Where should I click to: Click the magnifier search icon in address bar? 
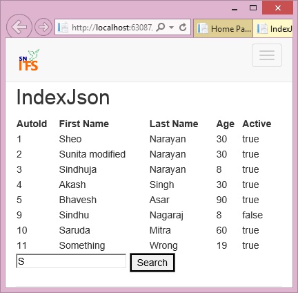click(160, 28)
